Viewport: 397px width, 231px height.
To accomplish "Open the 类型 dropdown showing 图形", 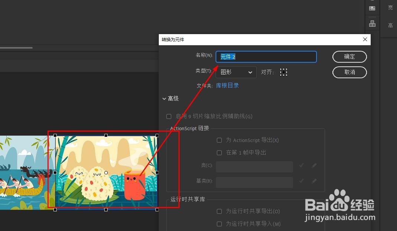I will [236, 72].
